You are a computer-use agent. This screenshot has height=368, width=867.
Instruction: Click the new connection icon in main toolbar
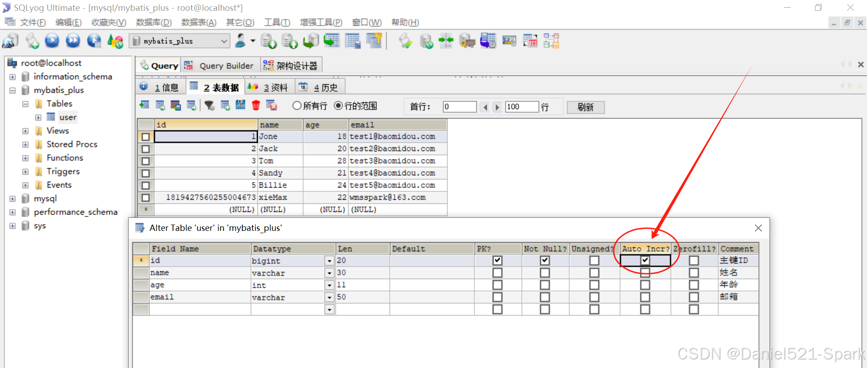coord(10,41)
